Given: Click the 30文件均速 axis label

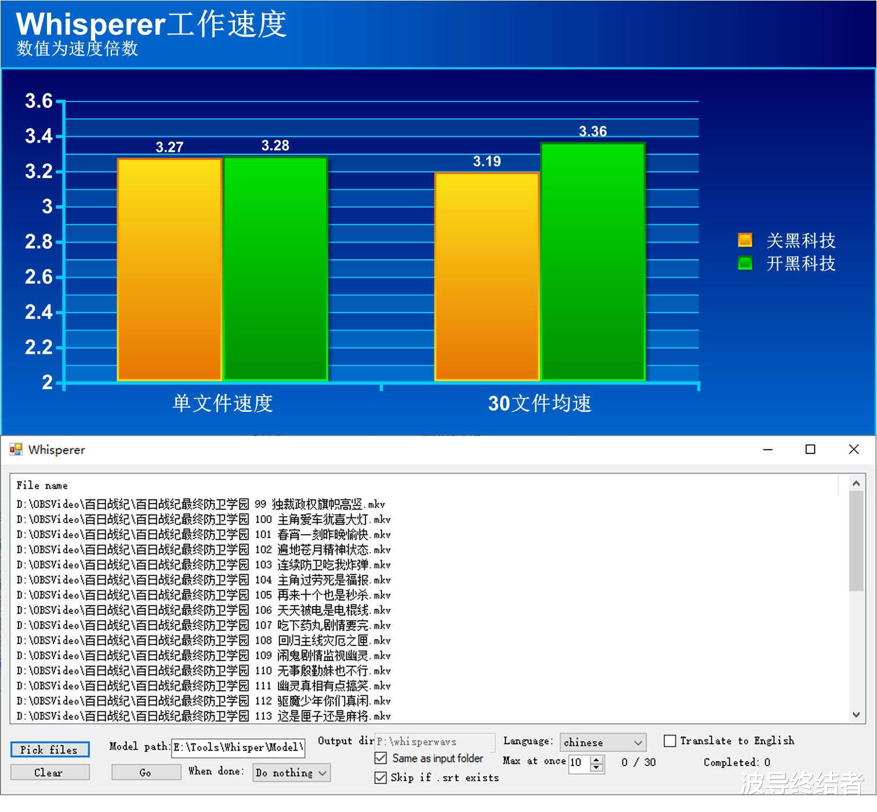Looking at the screenshot, I should (x=539, y=403).
